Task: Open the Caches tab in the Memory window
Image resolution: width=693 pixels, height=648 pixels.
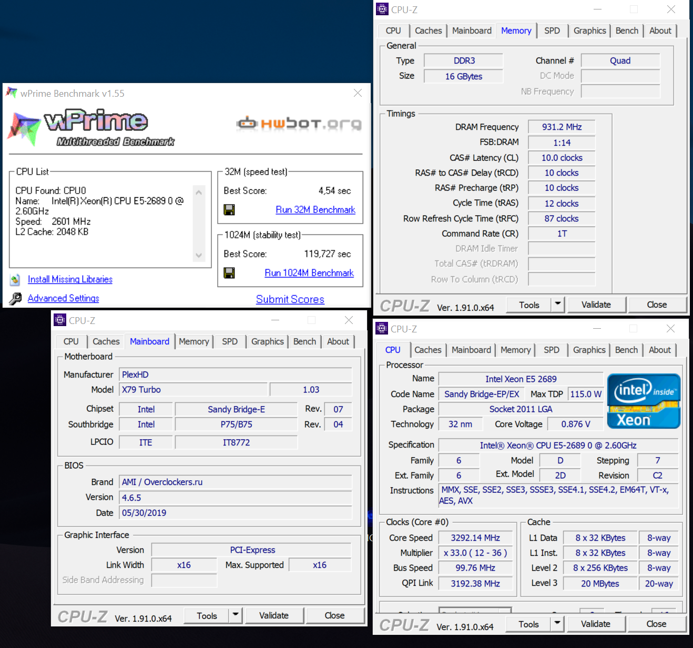Action: pos(429,31)
